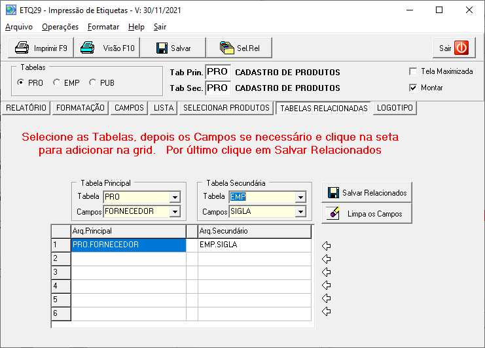Select the EMP tables radio button
Image resolution: width=485 pixels, height=348 pixels.
click(56, 82)
